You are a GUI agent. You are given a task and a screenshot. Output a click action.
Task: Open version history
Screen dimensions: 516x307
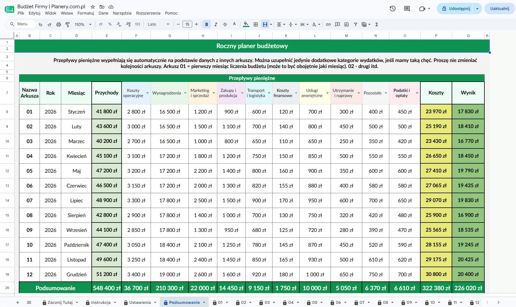tap(393, 9)
